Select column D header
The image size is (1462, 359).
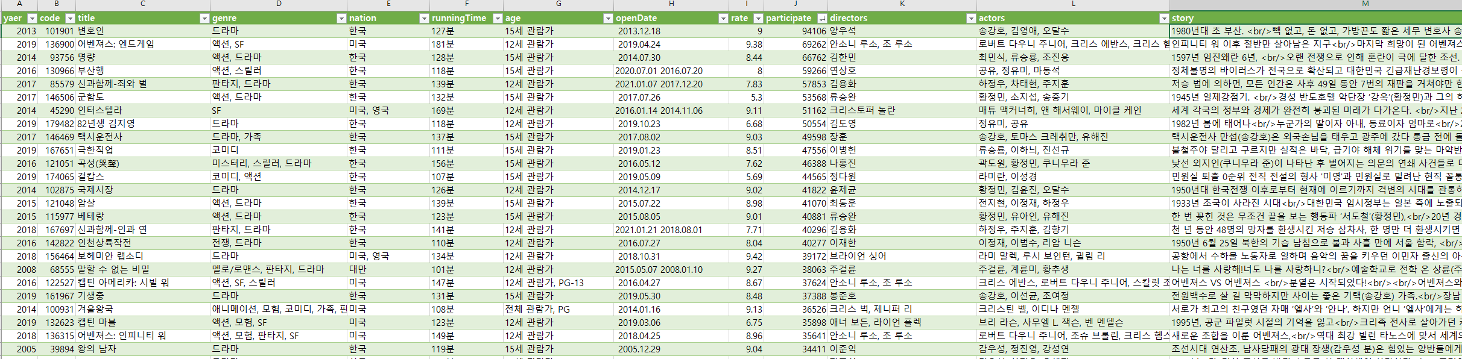[279, 4]
